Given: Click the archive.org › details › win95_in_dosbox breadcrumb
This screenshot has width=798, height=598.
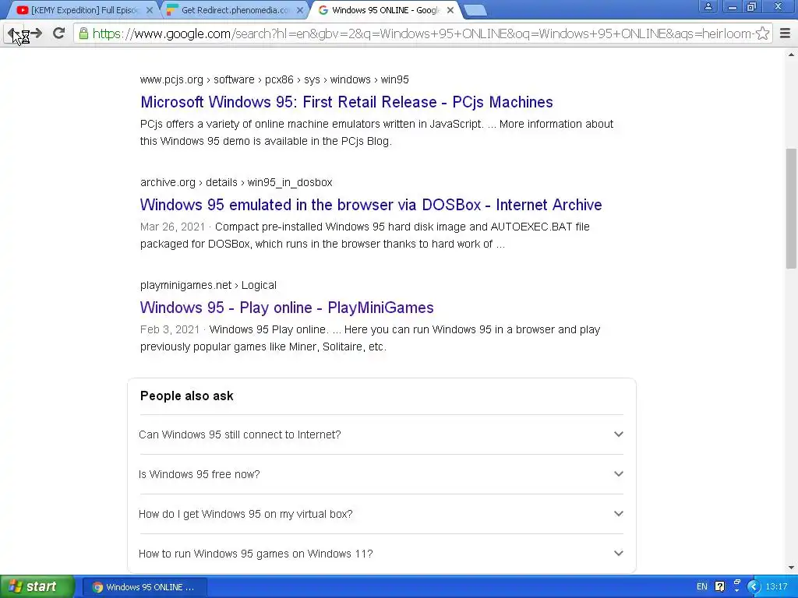Looking at the screenshot, I should click(236, 182).
